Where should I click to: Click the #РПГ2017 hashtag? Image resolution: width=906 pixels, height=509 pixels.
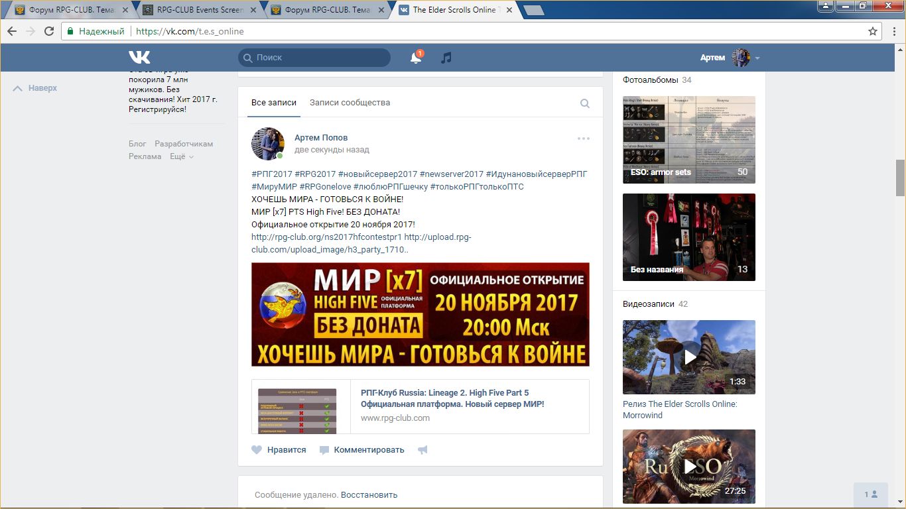click(x=272, y=174)
